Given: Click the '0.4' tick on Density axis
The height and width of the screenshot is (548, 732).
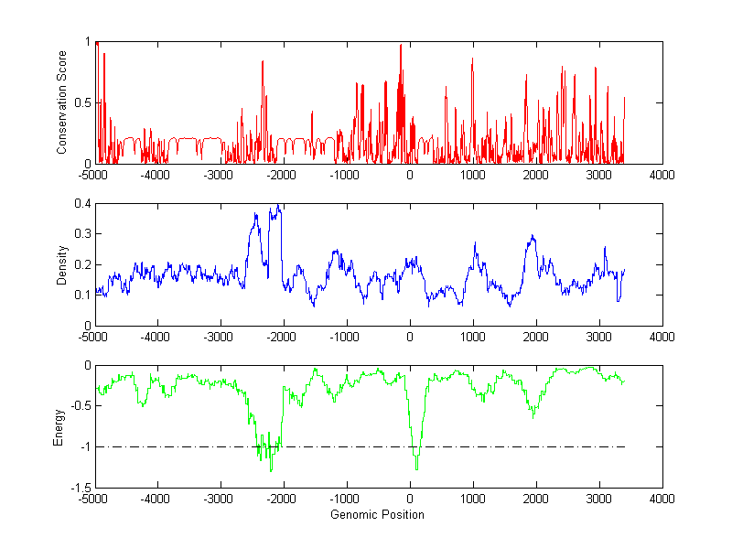Looking at the screenshot, I should coord(83,204).
